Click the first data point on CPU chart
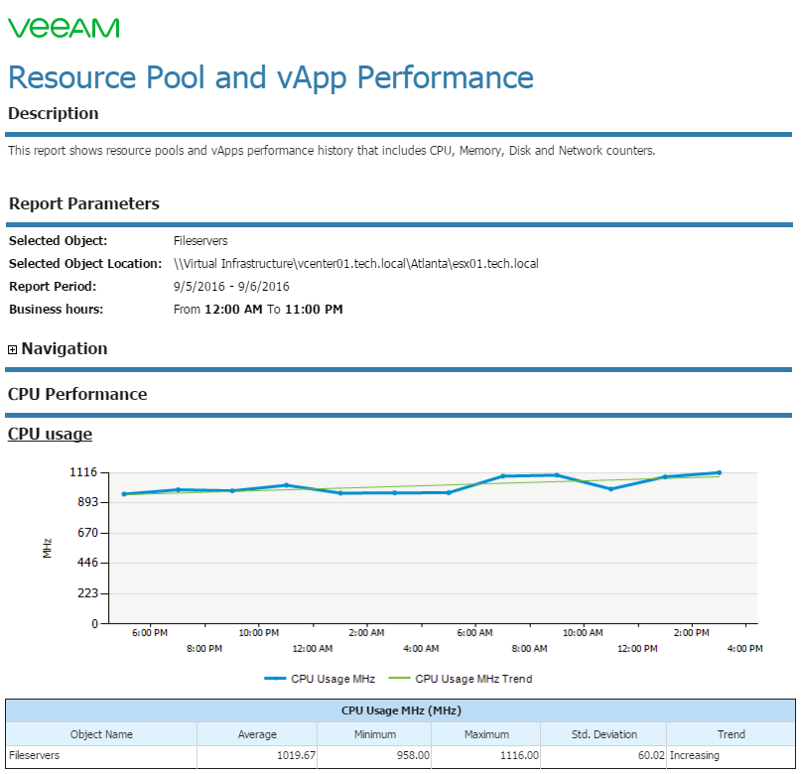802x774 pixels. tap(124, 494)
